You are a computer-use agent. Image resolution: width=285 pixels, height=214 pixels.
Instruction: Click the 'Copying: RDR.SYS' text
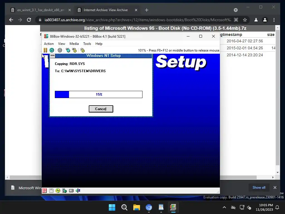70,64
